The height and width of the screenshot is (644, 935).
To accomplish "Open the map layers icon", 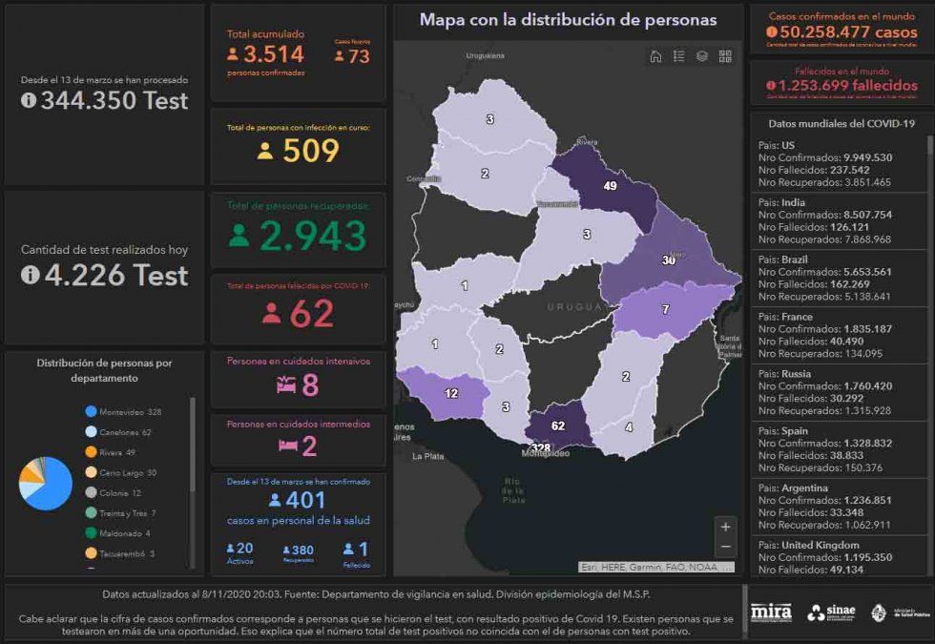I will tap(702, 56).
